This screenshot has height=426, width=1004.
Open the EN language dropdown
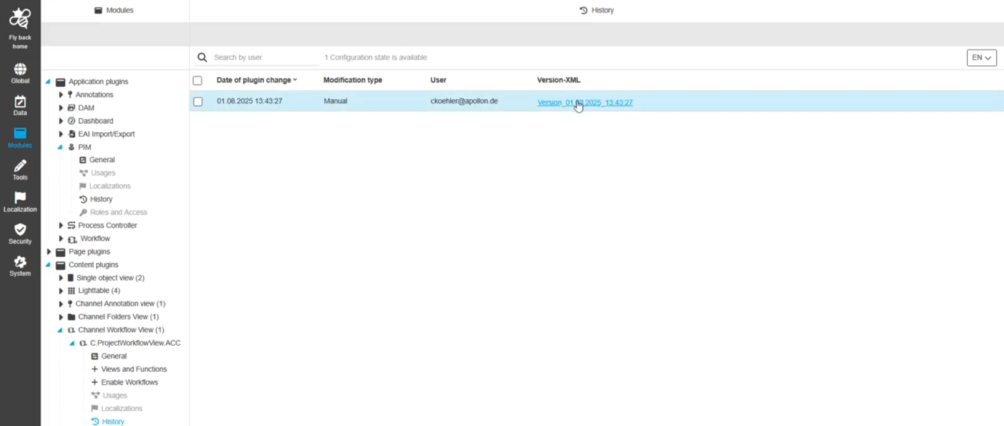[x=981, y=58]
